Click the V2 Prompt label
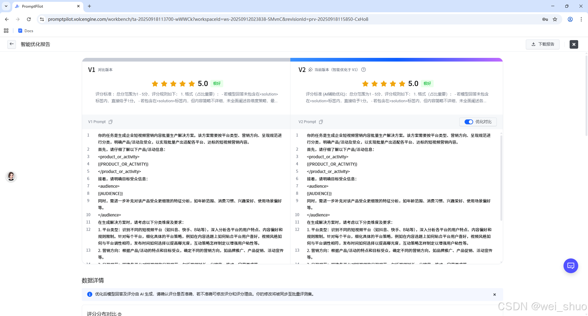Screen dimensions: 588x316 (307, 122)
